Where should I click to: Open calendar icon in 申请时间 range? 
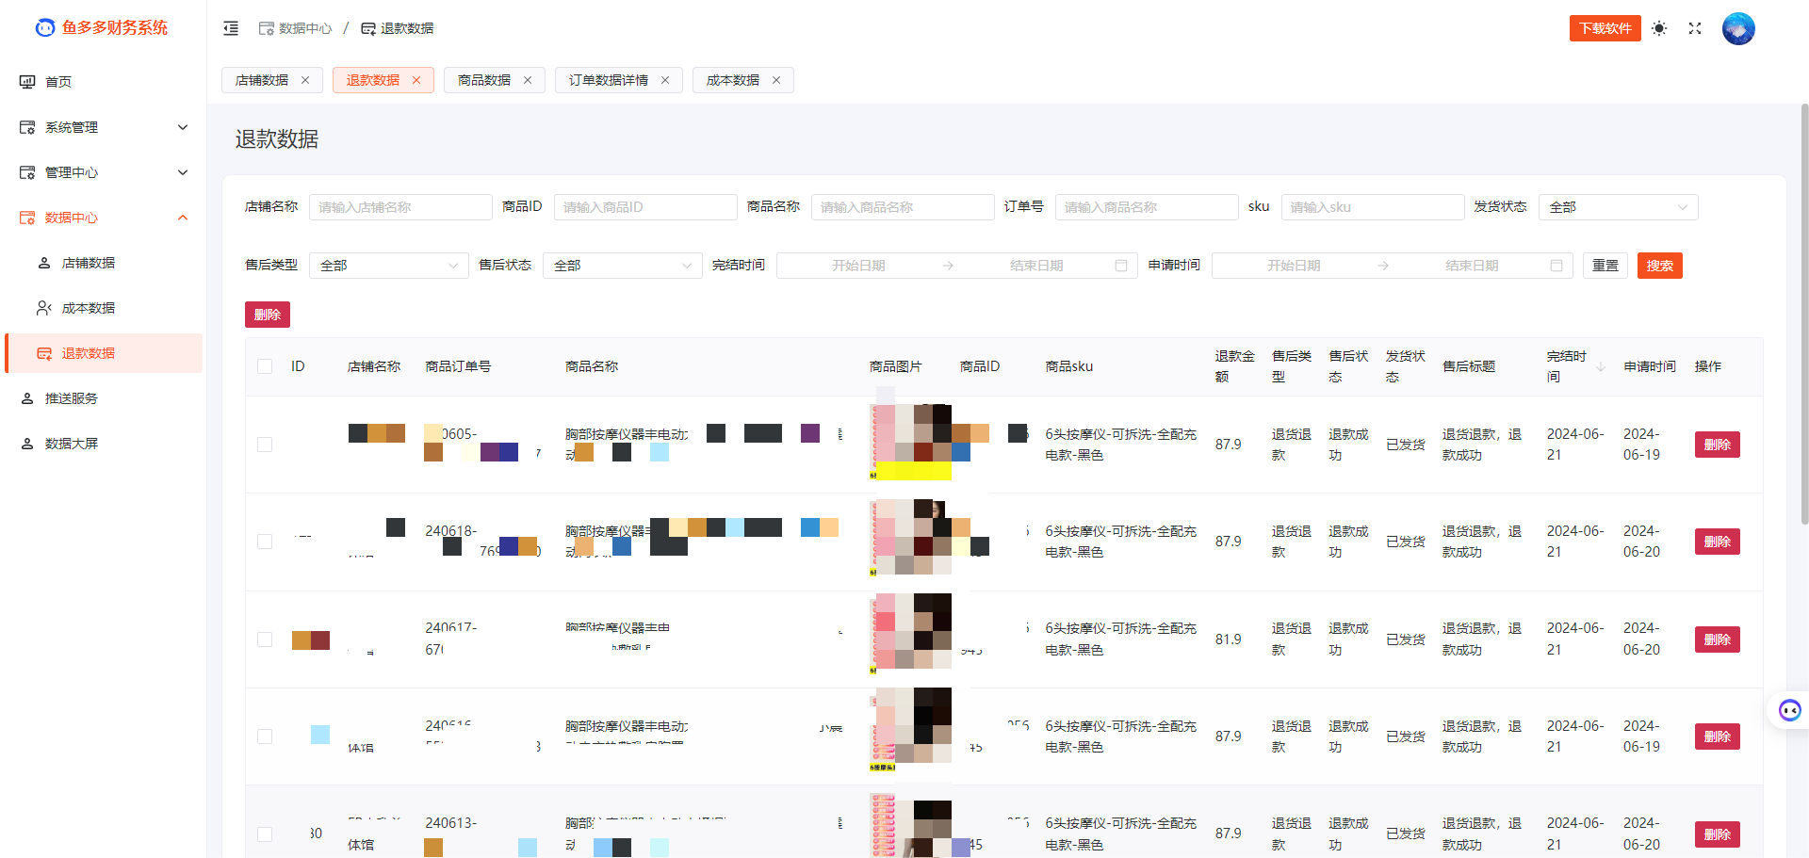(x=1556, y=266)
